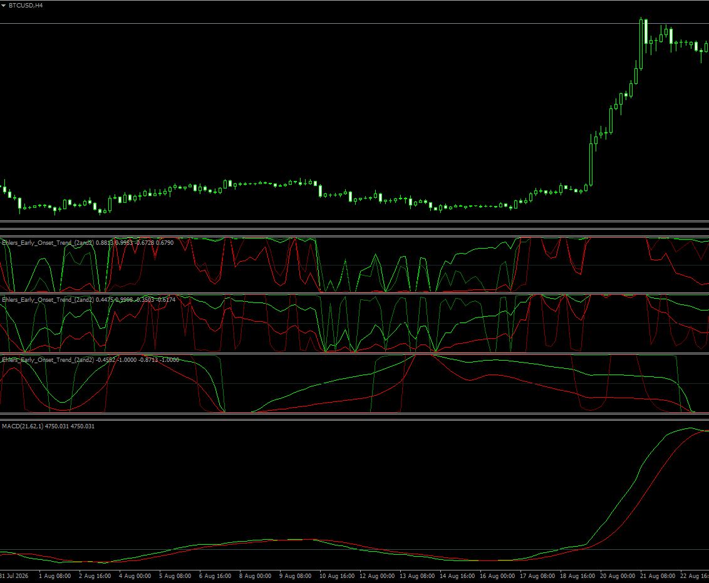Click the 12 Aug 00:00 time axis label
Screen dimensions: 709x583
click(x=377, y=575)
